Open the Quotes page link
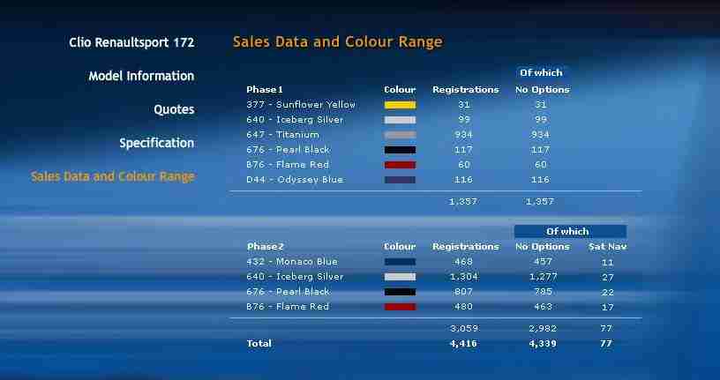The width and height of the screenshot is (720, 380). pos(174,109)
